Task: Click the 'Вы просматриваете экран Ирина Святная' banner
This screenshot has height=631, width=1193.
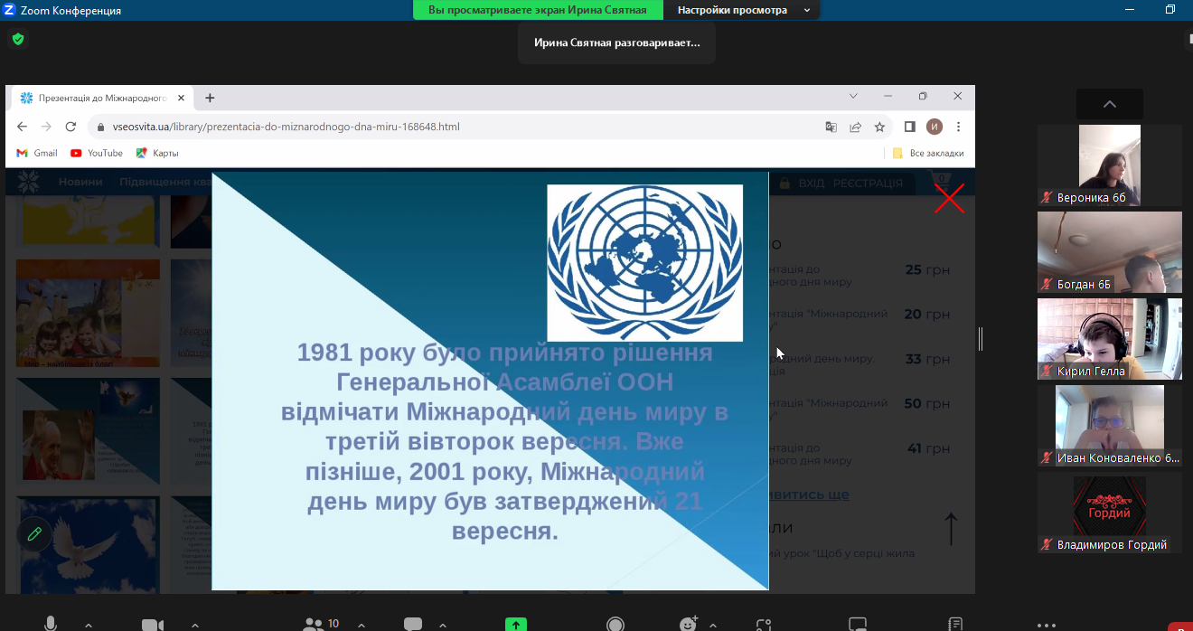Action: (538, 10)
